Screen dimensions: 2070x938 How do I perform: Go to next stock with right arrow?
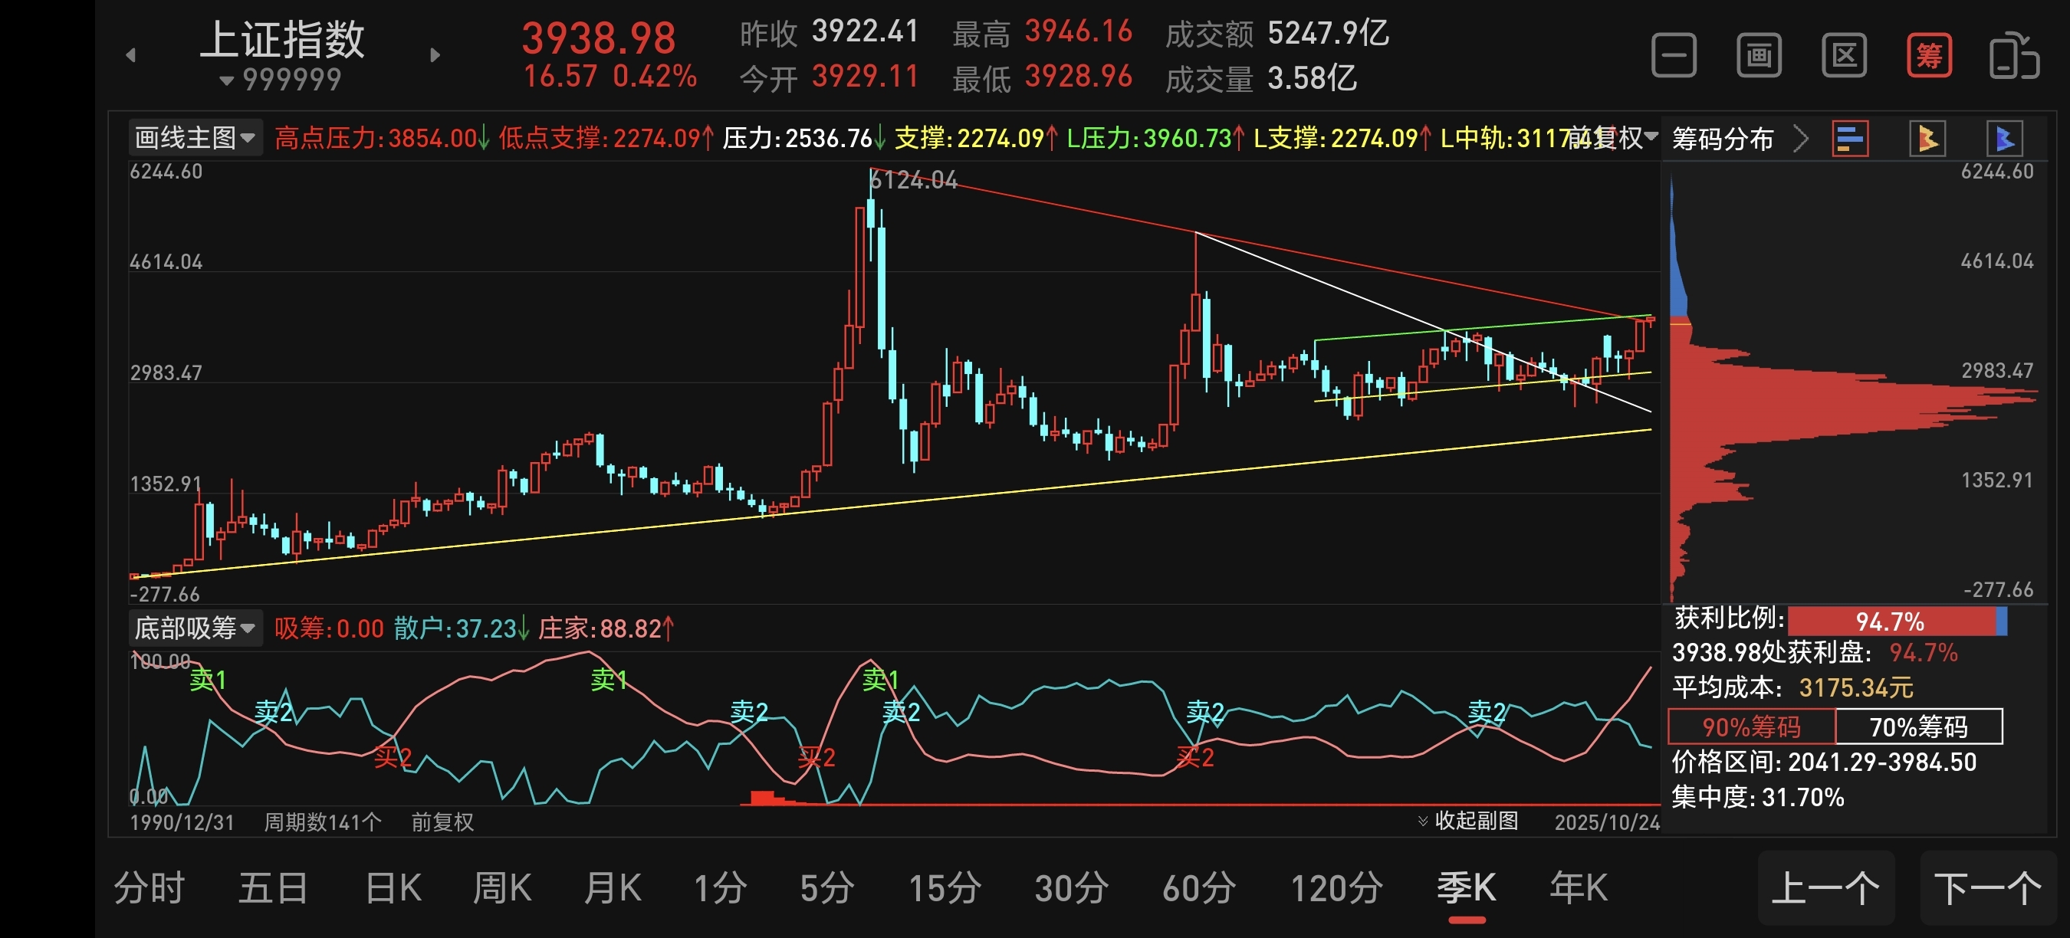435,55
